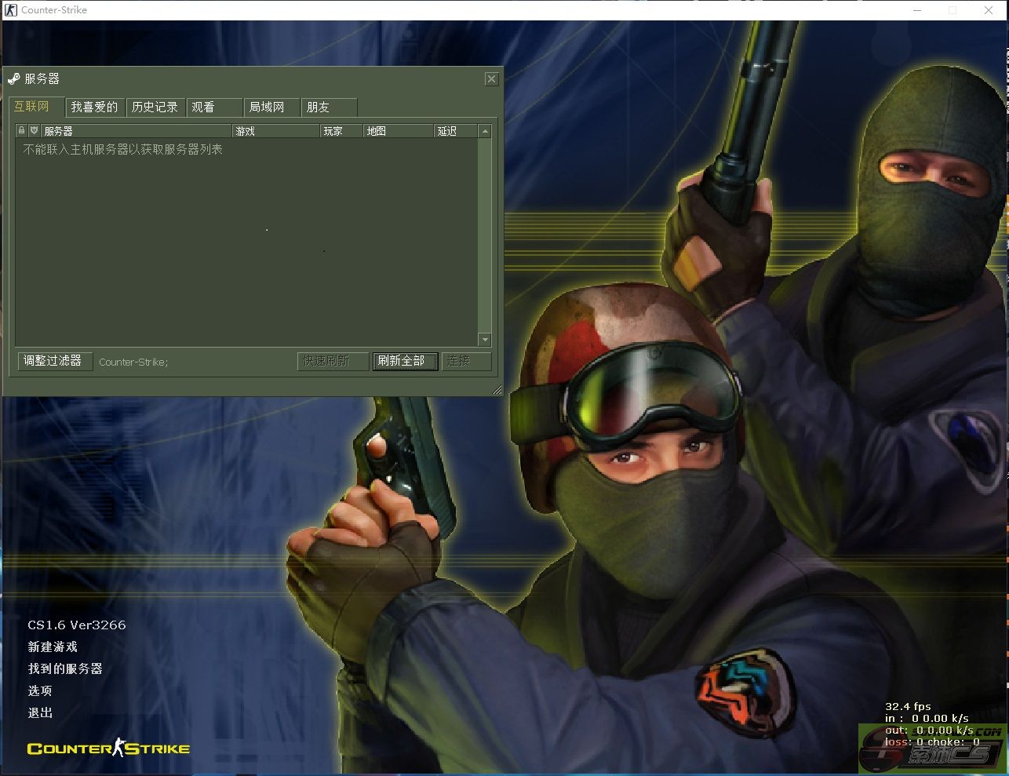1009x776 pixels.
Task: Sort list by 服务器 column header
Action: tap(137, 131)
